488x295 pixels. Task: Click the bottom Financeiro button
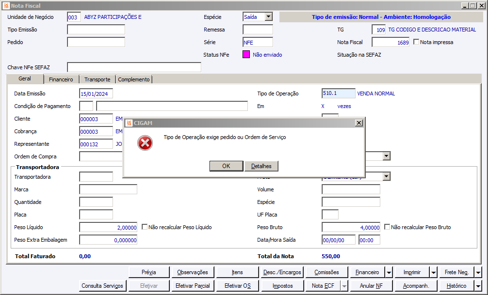pyautogui.click(x=367, y=272)
